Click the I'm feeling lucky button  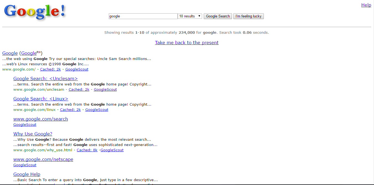[249, 16]
